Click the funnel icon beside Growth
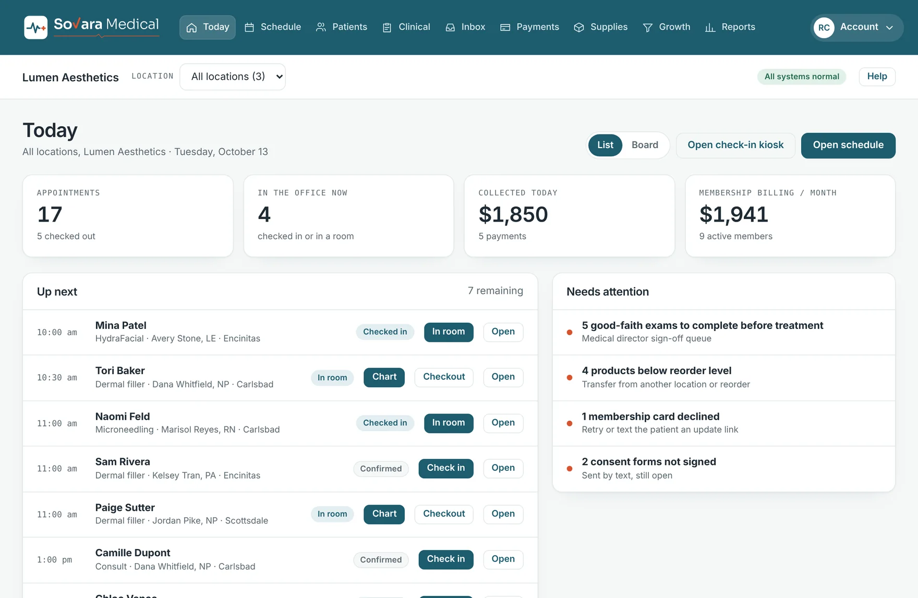918x598 pixels. tap(647, 28)
